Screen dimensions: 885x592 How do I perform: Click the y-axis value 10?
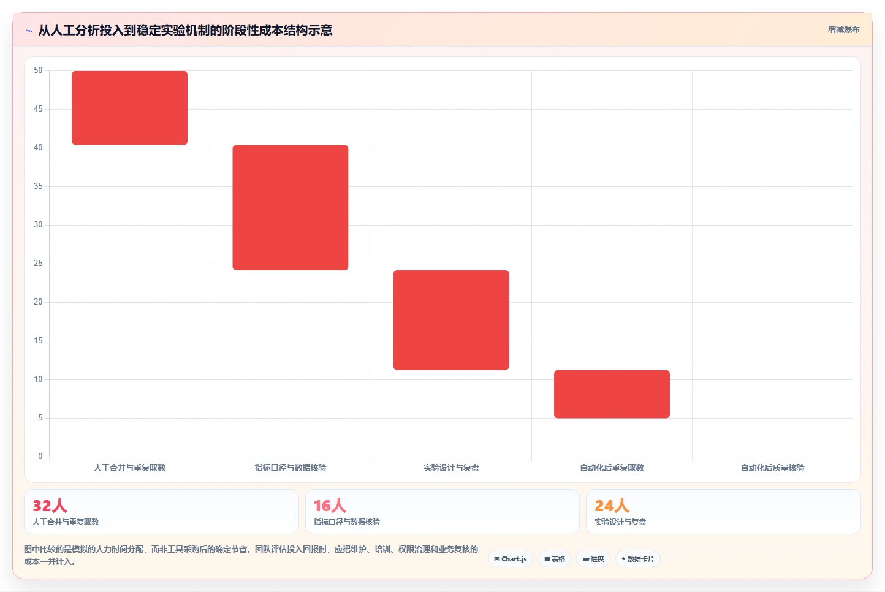coord(38,379)
